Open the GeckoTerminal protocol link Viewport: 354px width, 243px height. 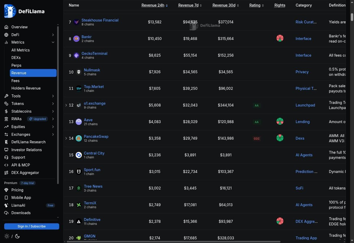[x=94, y=53]
